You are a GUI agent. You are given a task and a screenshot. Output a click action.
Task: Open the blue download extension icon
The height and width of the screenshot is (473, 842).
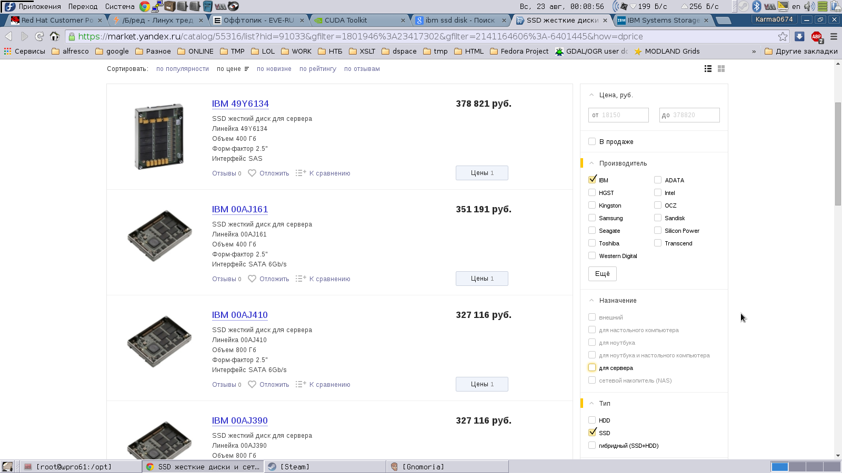(799, 36)
